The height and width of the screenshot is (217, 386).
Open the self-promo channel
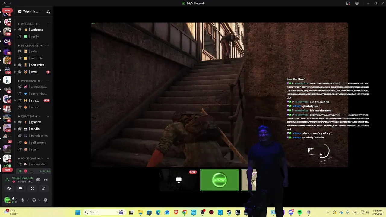click(x=34, y=143)
